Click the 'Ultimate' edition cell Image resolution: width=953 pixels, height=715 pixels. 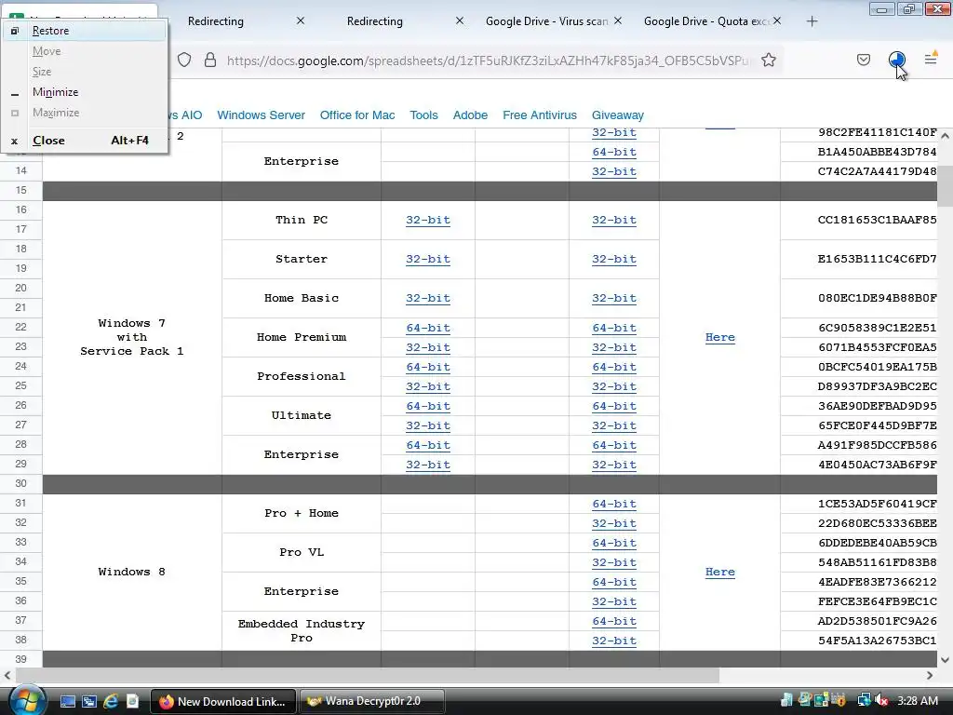tap(302, 415)
